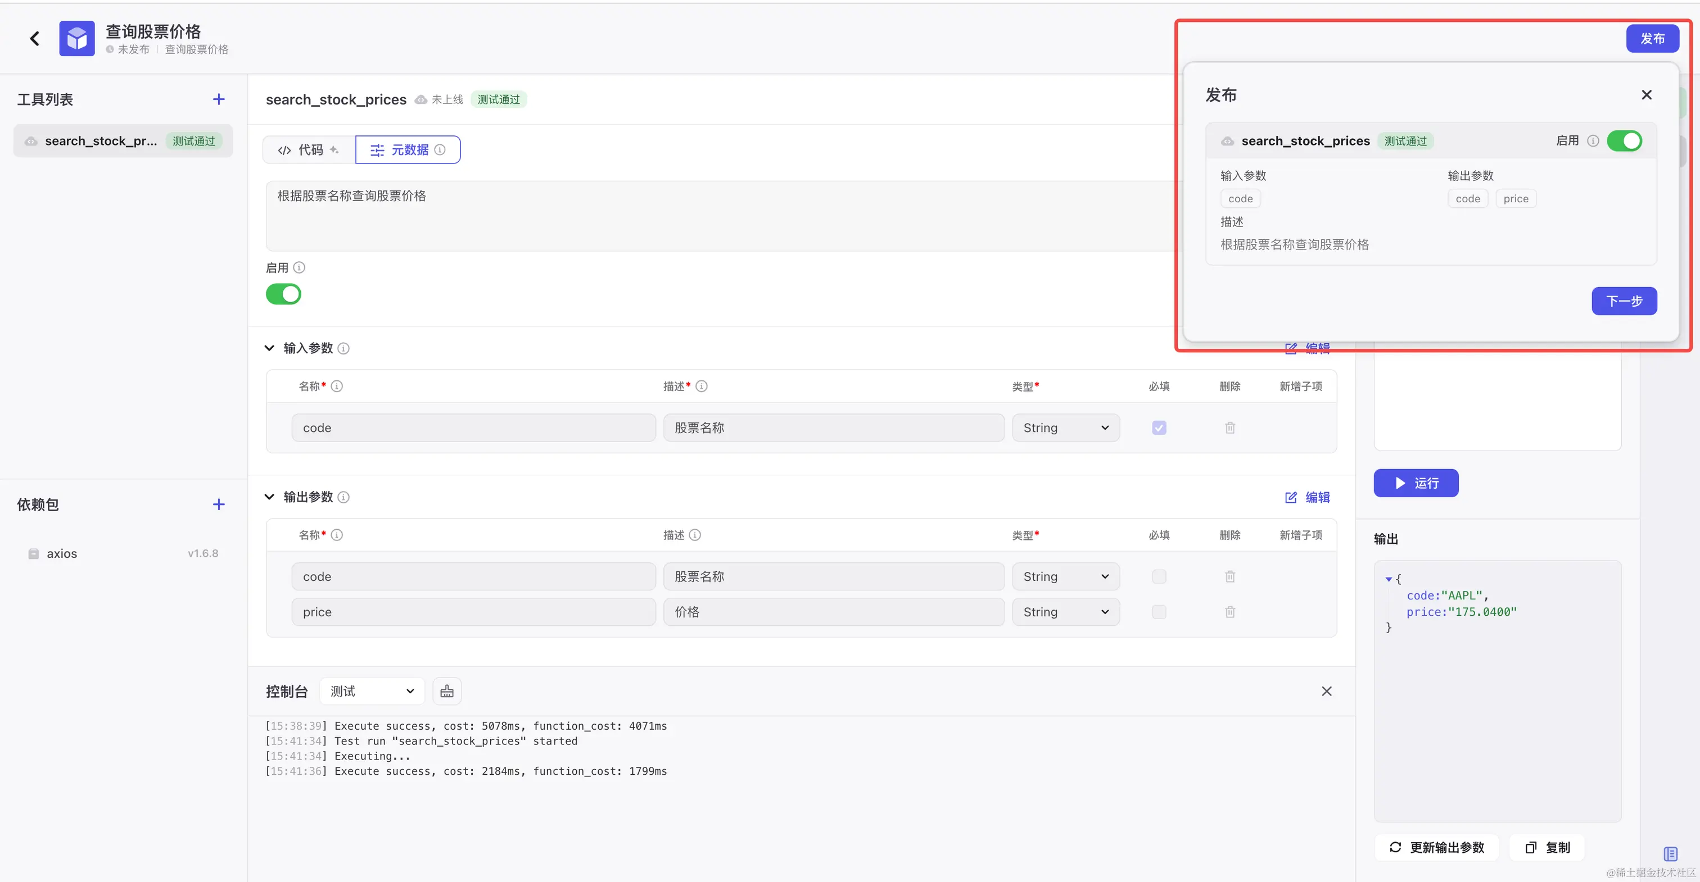Click the blue cube plugin icon
Screen dimensions: 1700x882
(x=76, y=39)
